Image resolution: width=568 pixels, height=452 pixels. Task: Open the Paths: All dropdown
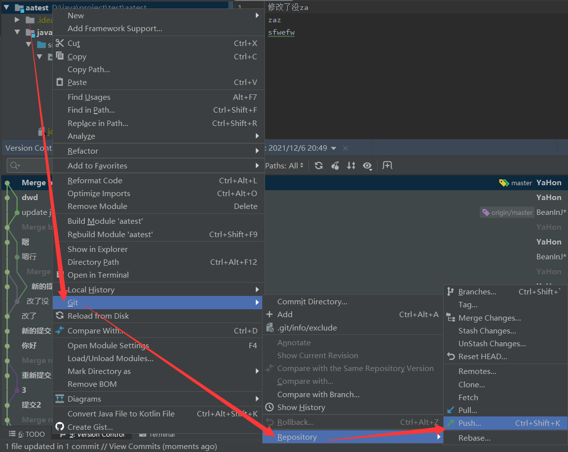tap(284, 166)
